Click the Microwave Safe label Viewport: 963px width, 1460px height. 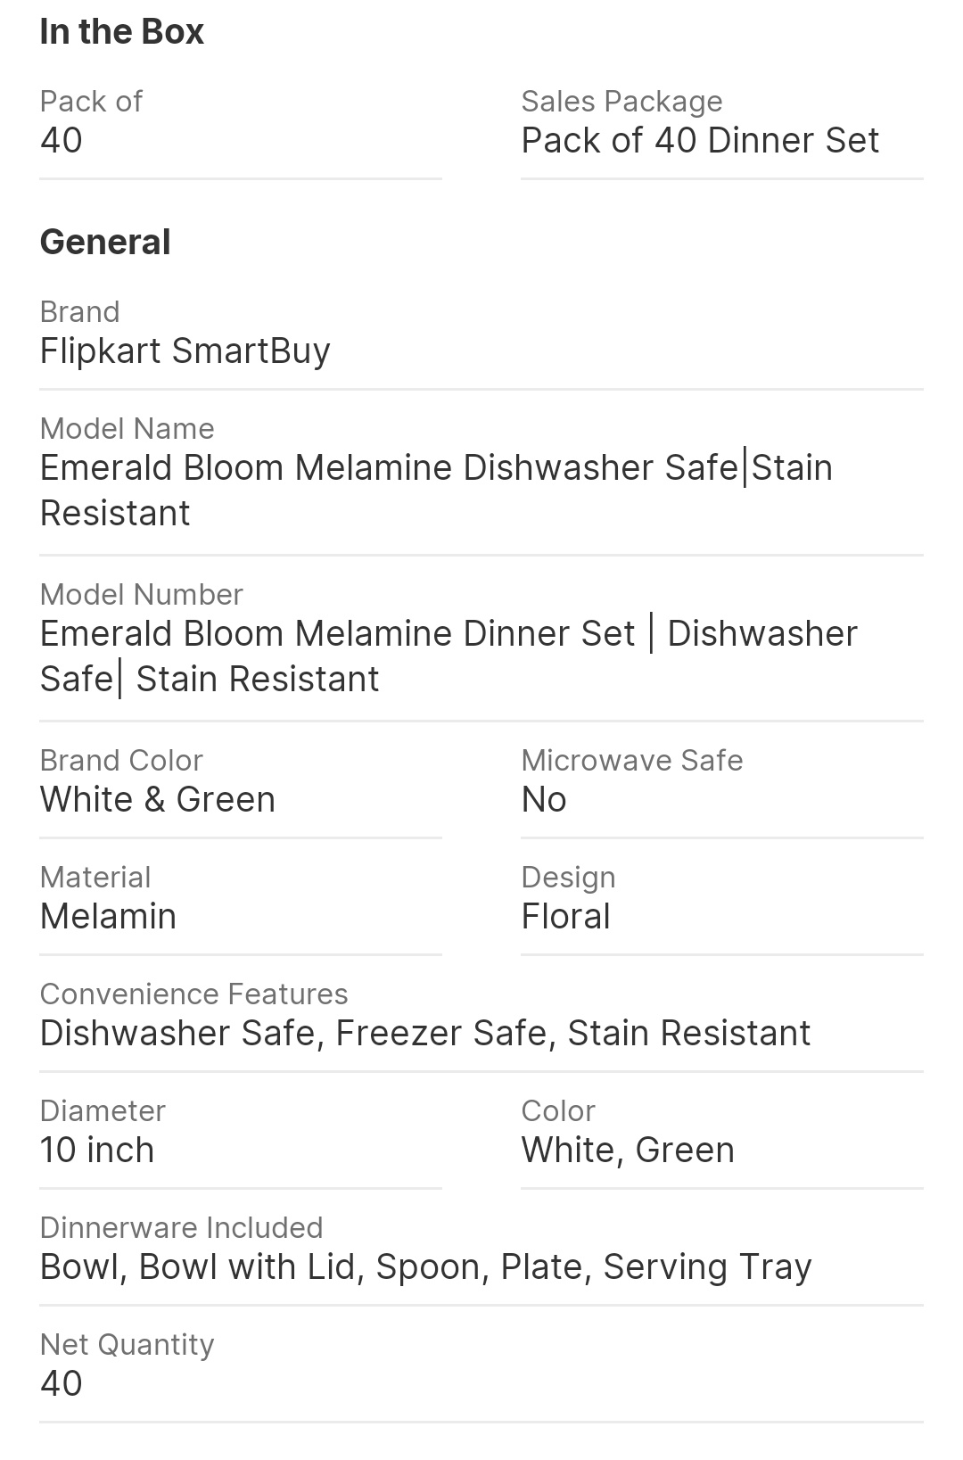[x=631, y=761]
